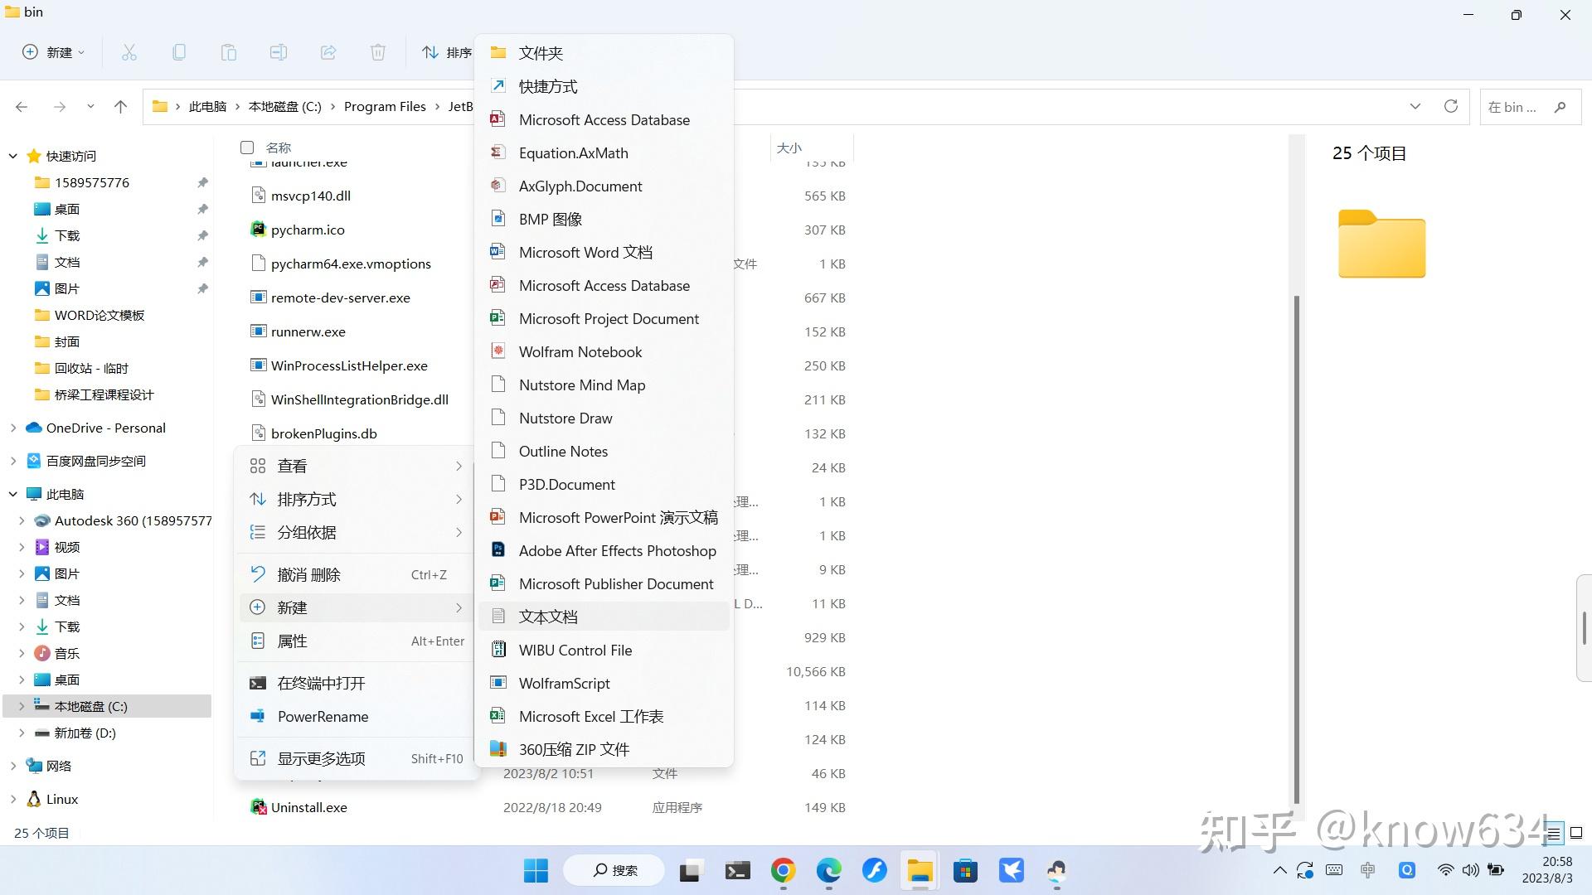This screenshot has height=895, width=1592.
Task: Select 快捷方式 in the New submenu
Action: coord(605,86)
